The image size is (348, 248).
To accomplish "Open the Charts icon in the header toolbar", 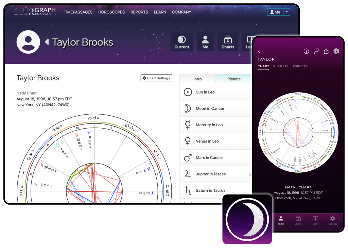I will click(x=228, y=41).
